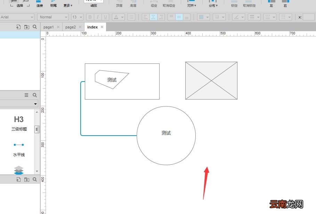Toggle underline formatting
This screenshot has width=316, height=214.
[105, 17]
